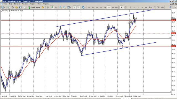The width and height of the screenshot is (177, 99).
Task: Open the Data Window toolbar icon
Action: click(x=12, y=7)
